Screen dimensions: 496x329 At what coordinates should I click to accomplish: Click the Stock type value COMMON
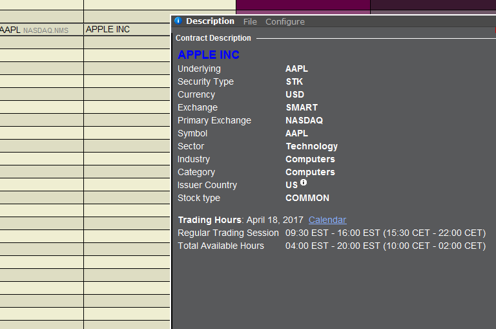[x=307, y=198]
